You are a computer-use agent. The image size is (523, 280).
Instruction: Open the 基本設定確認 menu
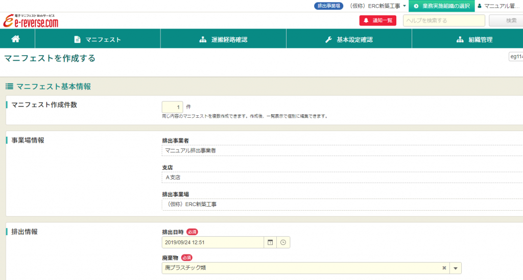[x=349, y=39]
